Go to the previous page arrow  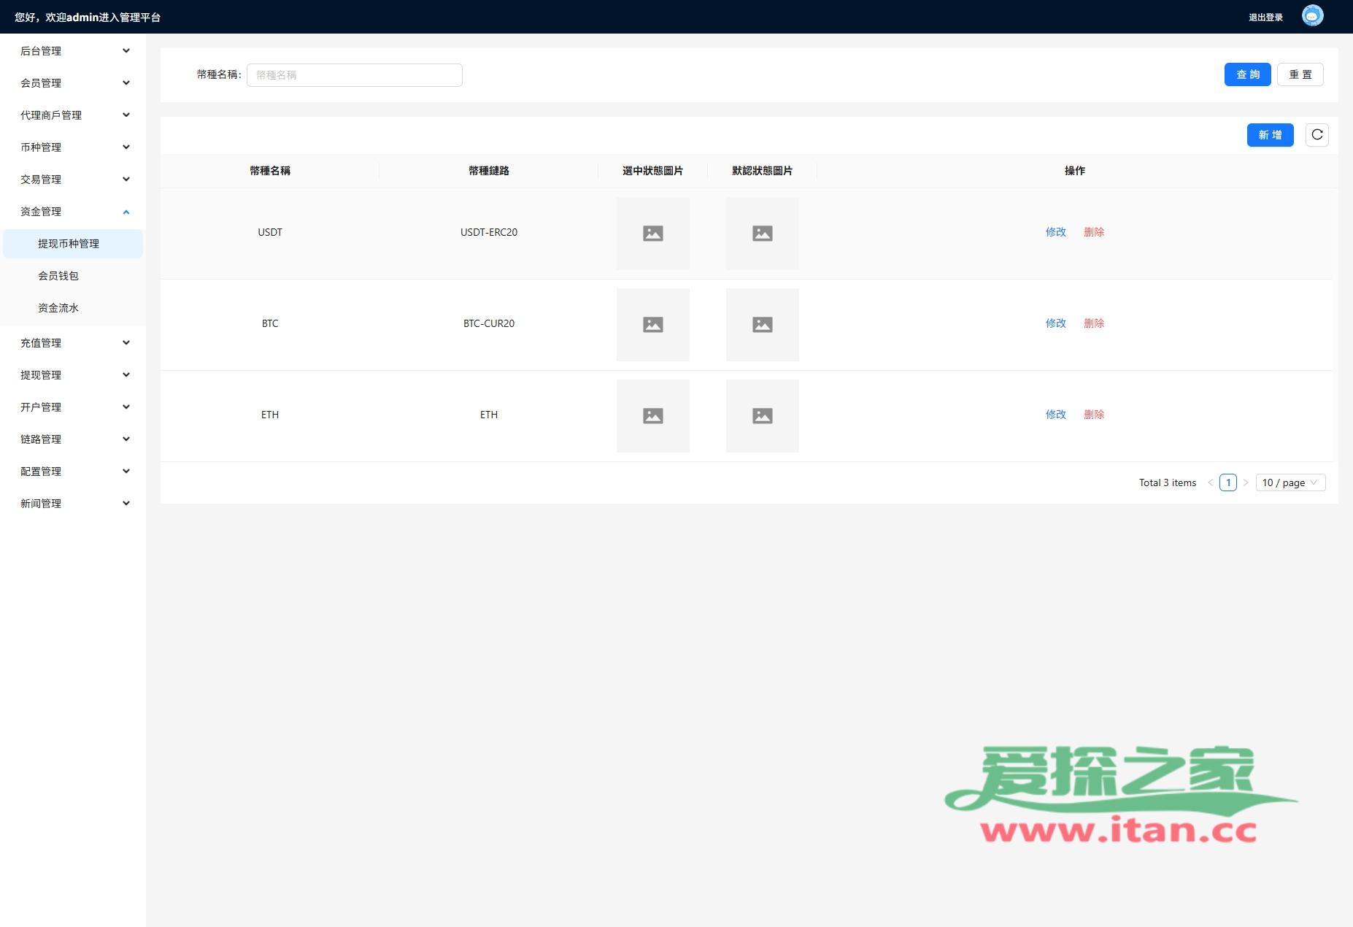coord(1210,482)
